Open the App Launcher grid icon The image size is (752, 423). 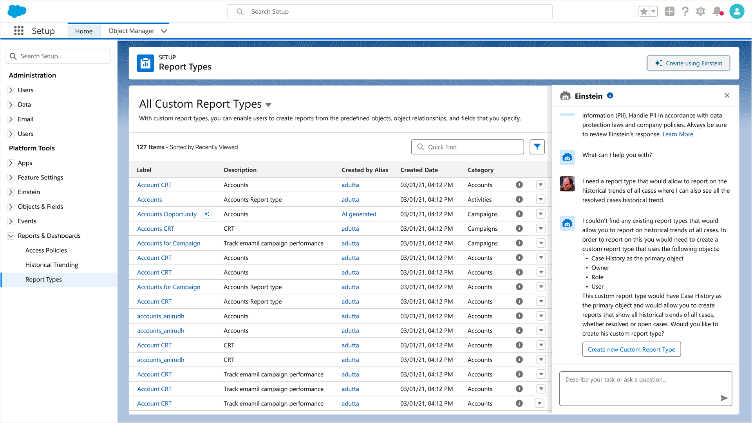(18, 31)
